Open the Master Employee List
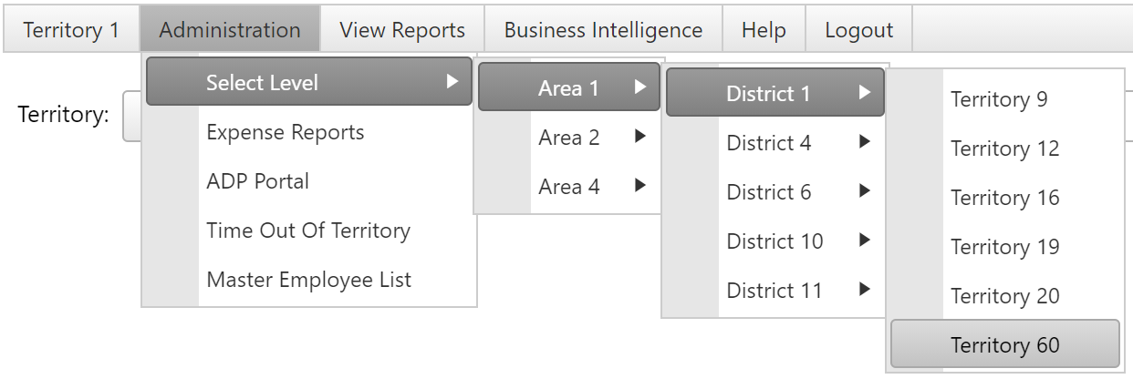The width and height of the screenshot is (1133, 379). point(308,280)
